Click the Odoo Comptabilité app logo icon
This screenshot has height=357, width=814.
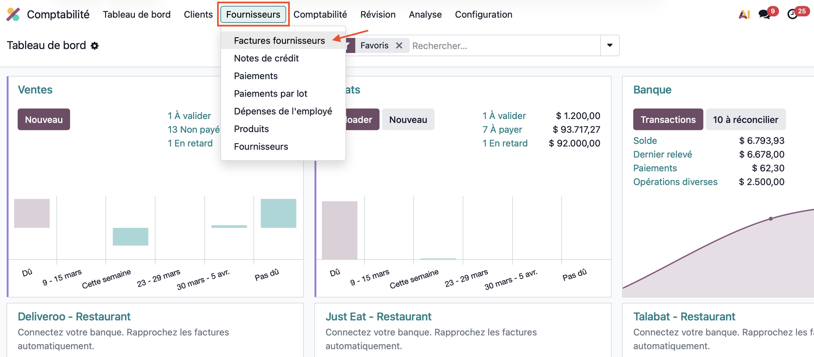[x=13, y=14]
